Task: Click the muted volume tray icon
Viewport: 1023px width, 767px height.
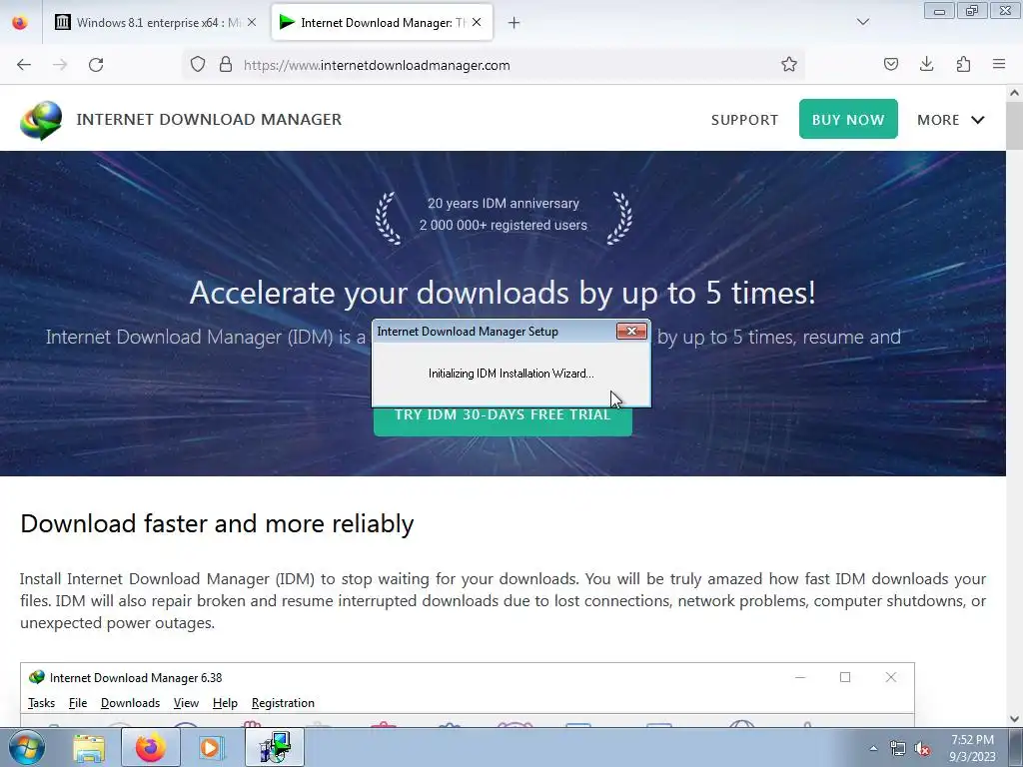Action: pyautogui.click(x=922, y=749)
